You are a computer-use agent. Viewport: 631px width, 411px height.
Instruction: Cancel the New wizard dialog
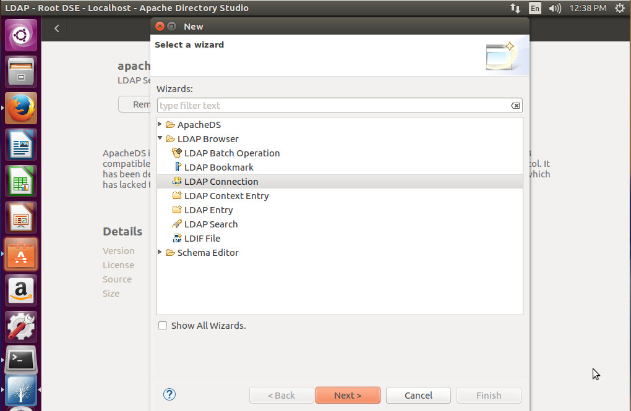418,395
